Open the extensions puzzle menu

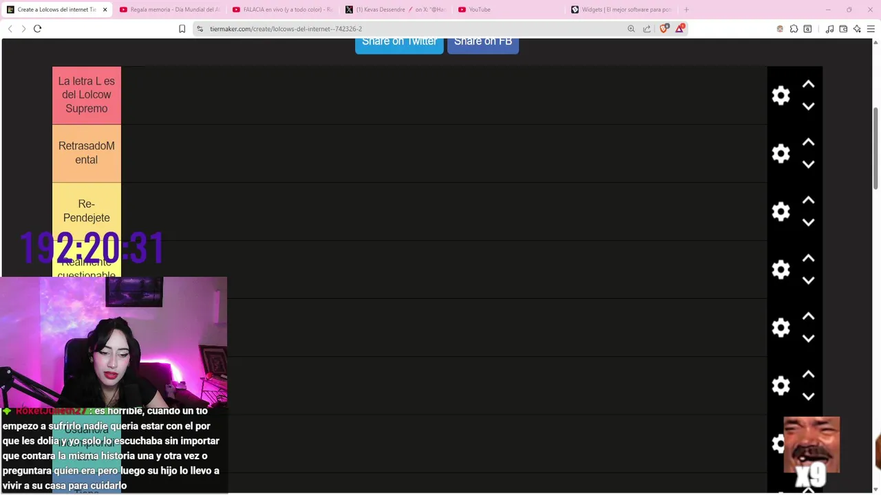794,29
